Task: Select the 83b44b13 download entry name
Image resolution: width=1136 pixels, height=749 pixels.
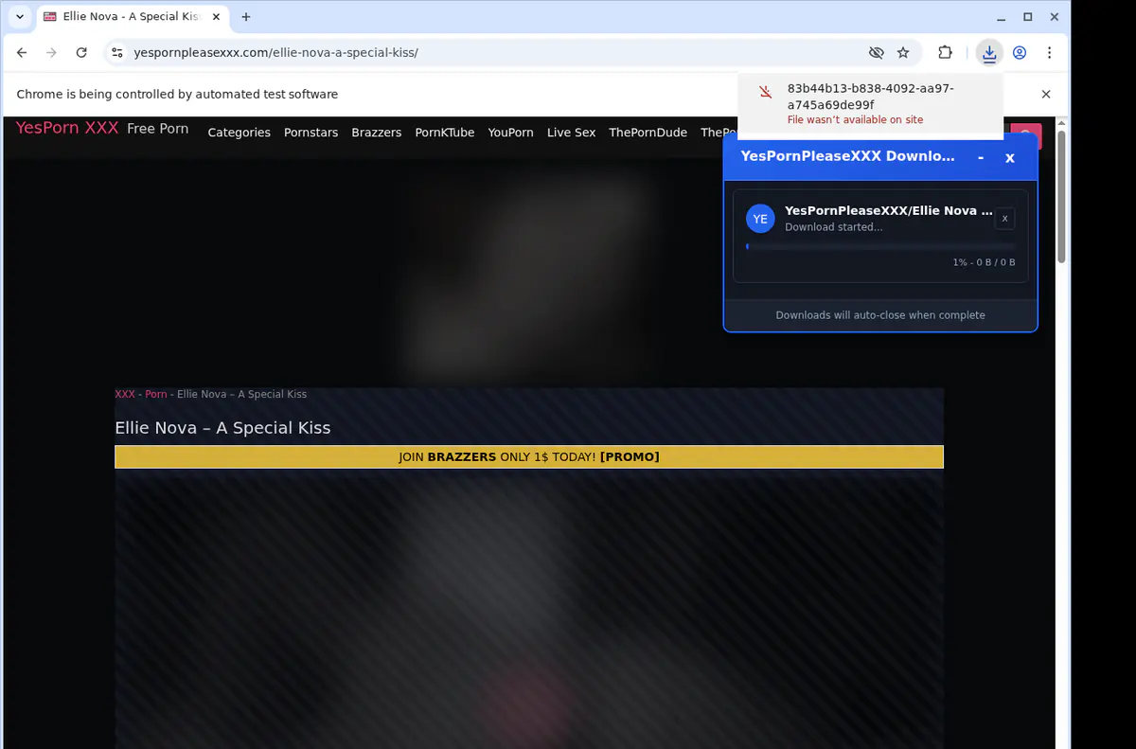Action: (870, 97)
